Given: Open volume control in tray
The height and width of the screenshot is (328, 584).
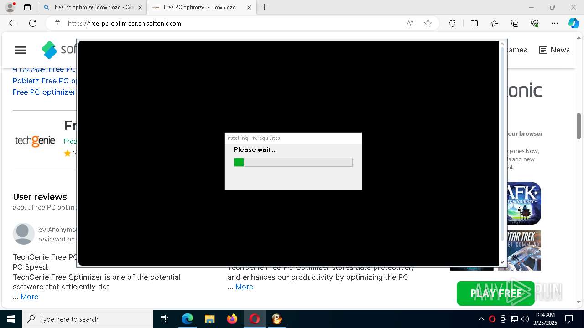Looking at the screenshot, I should tap(525, 319).
